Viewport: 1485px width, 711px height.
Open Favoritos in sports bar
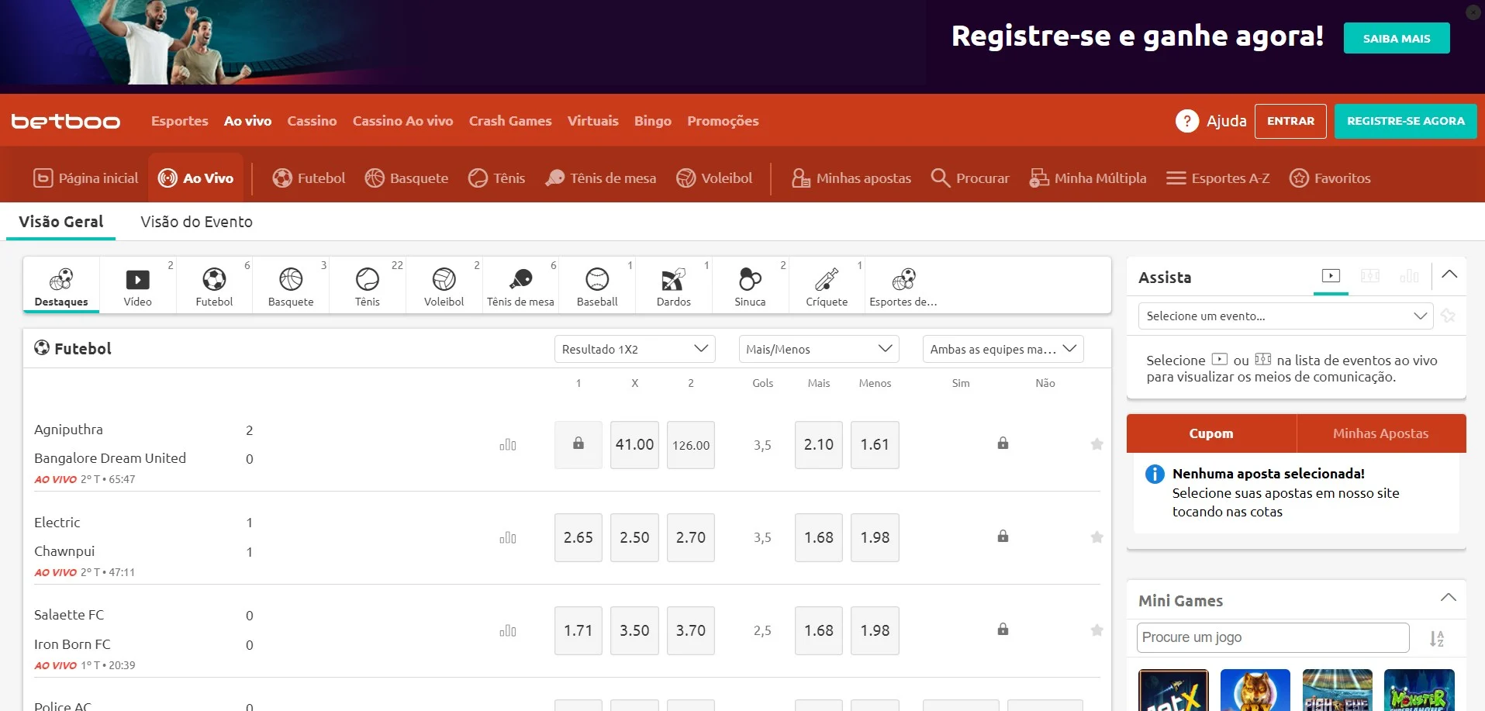pos(1330,178)
